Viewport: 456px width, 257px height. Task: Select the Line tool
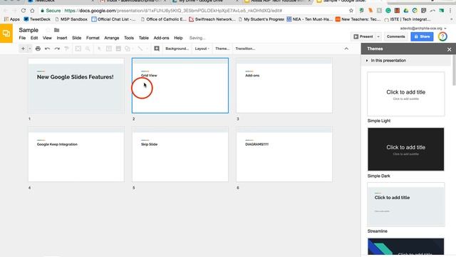tap(140, 49)
